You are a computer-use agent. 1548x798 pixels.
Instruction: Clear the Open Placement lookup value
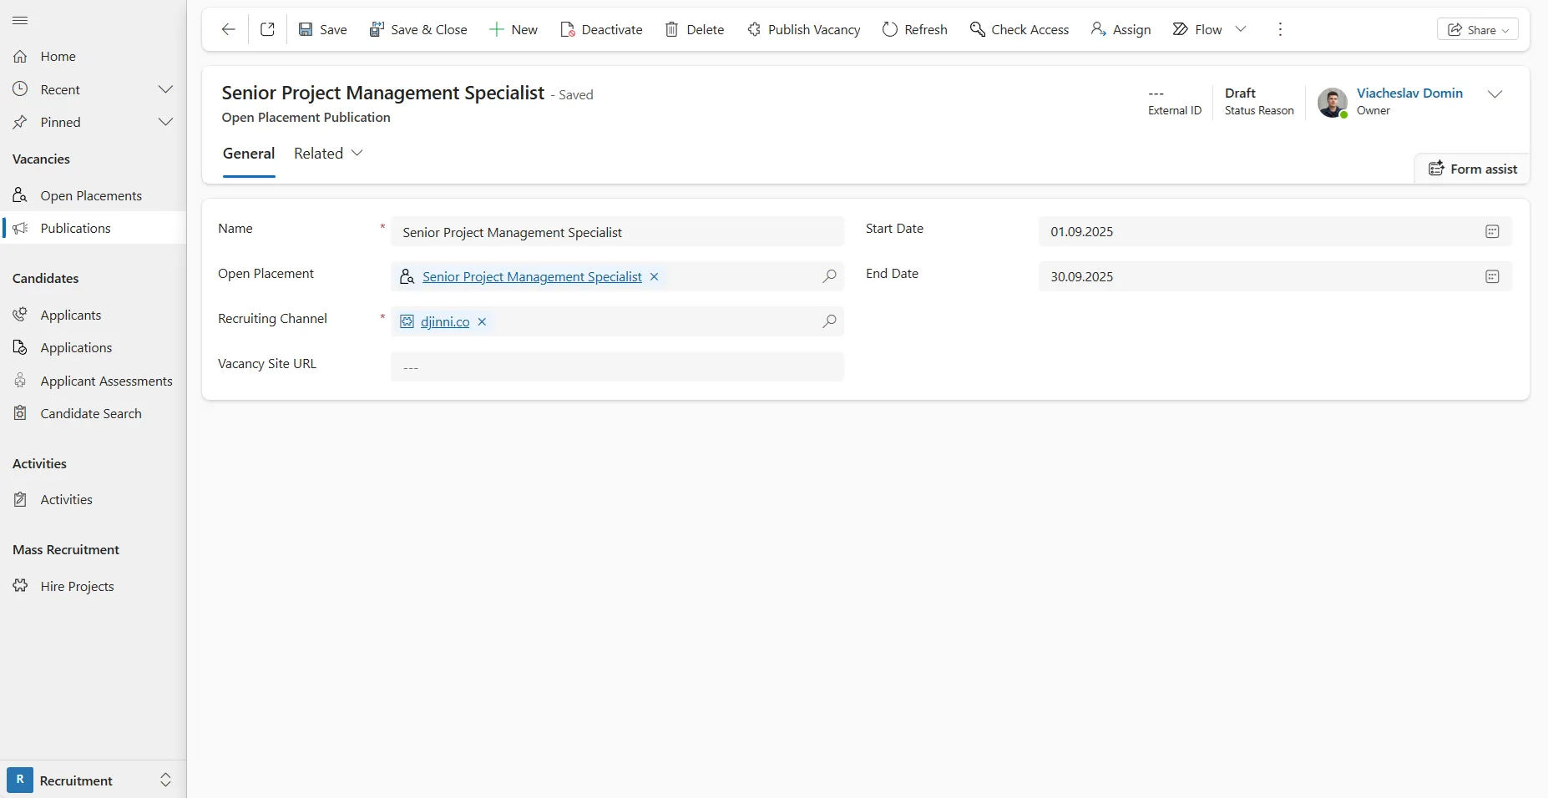(x=654, y=276)
